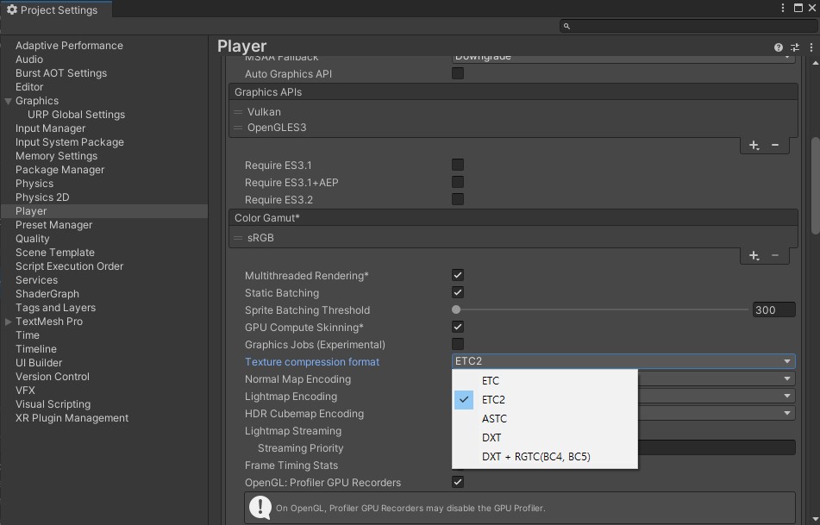
Task: Add a new Graphics API with plus
Action: pos(754,146)
